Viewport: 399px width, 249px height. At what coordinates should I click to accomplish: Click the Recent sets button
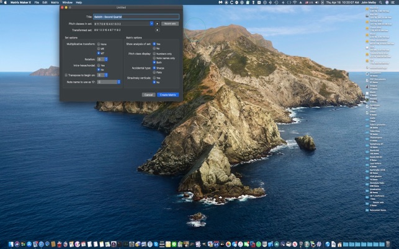171,24
